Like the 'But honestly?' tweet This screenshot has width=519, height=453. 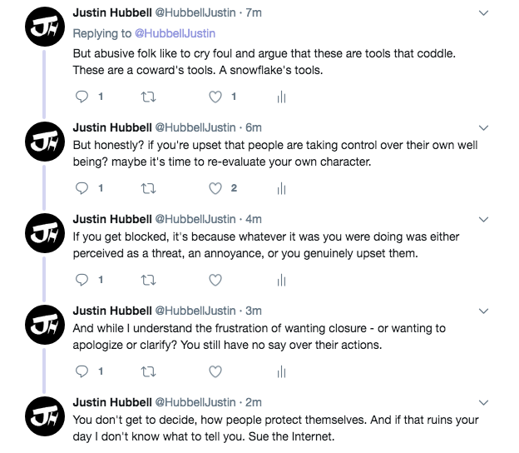pyautogui.click(x=215, y=188)
